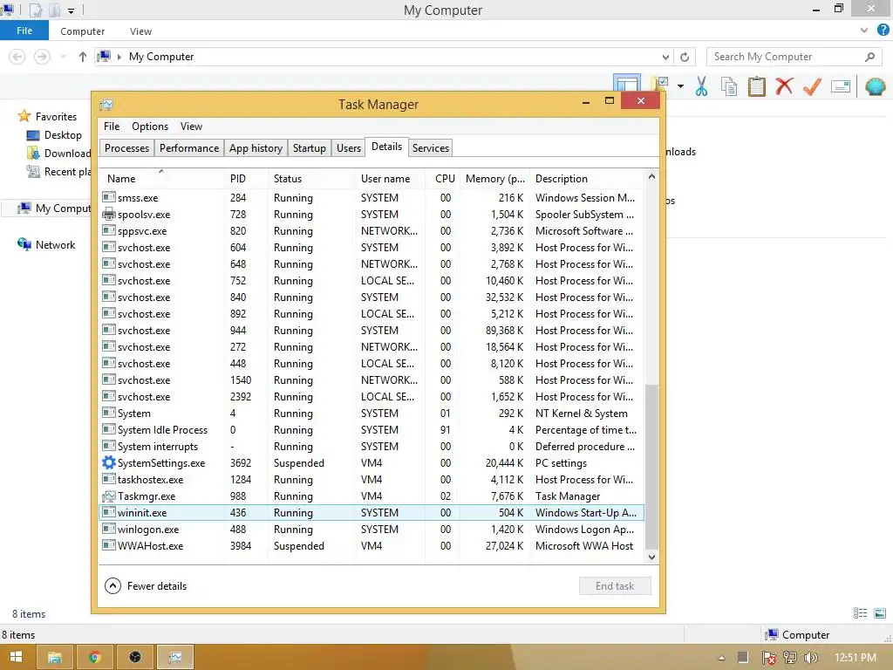Open the App history tab
The width and height of the screenshot is (893, 670).
pos(256,148)
